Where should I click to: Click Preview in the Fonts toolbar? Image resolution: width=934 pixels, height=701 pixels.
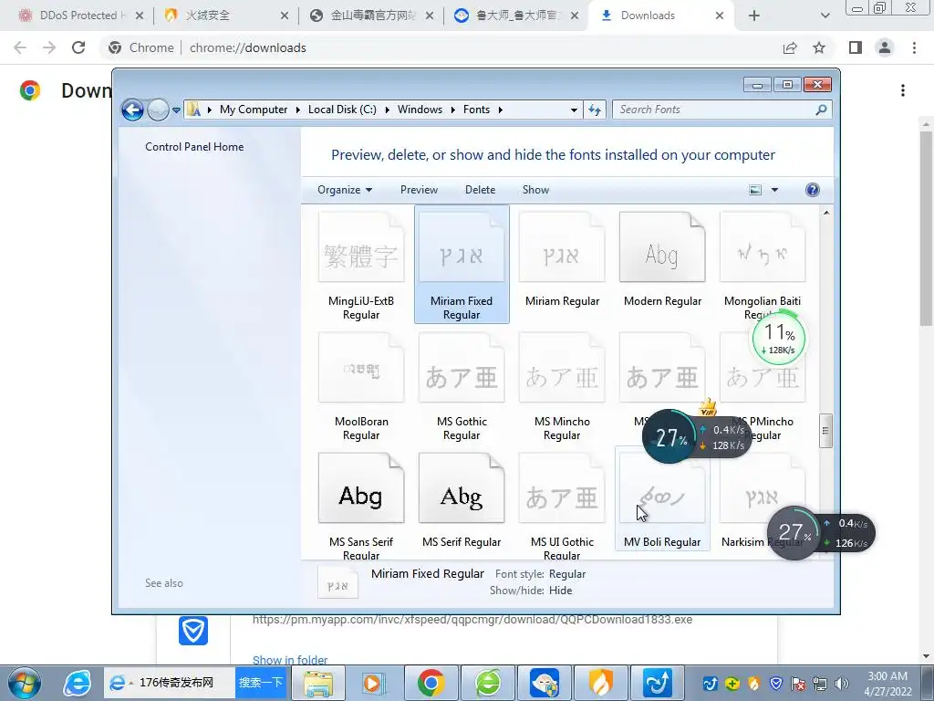click(x=419, y=190)
